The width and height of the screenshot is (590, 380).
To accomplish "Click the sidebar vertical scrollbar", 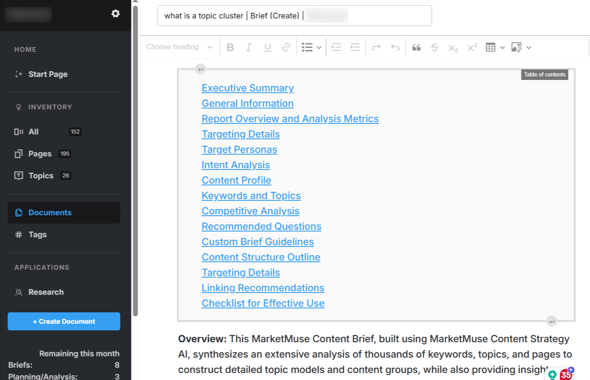I will pos(135,160).
